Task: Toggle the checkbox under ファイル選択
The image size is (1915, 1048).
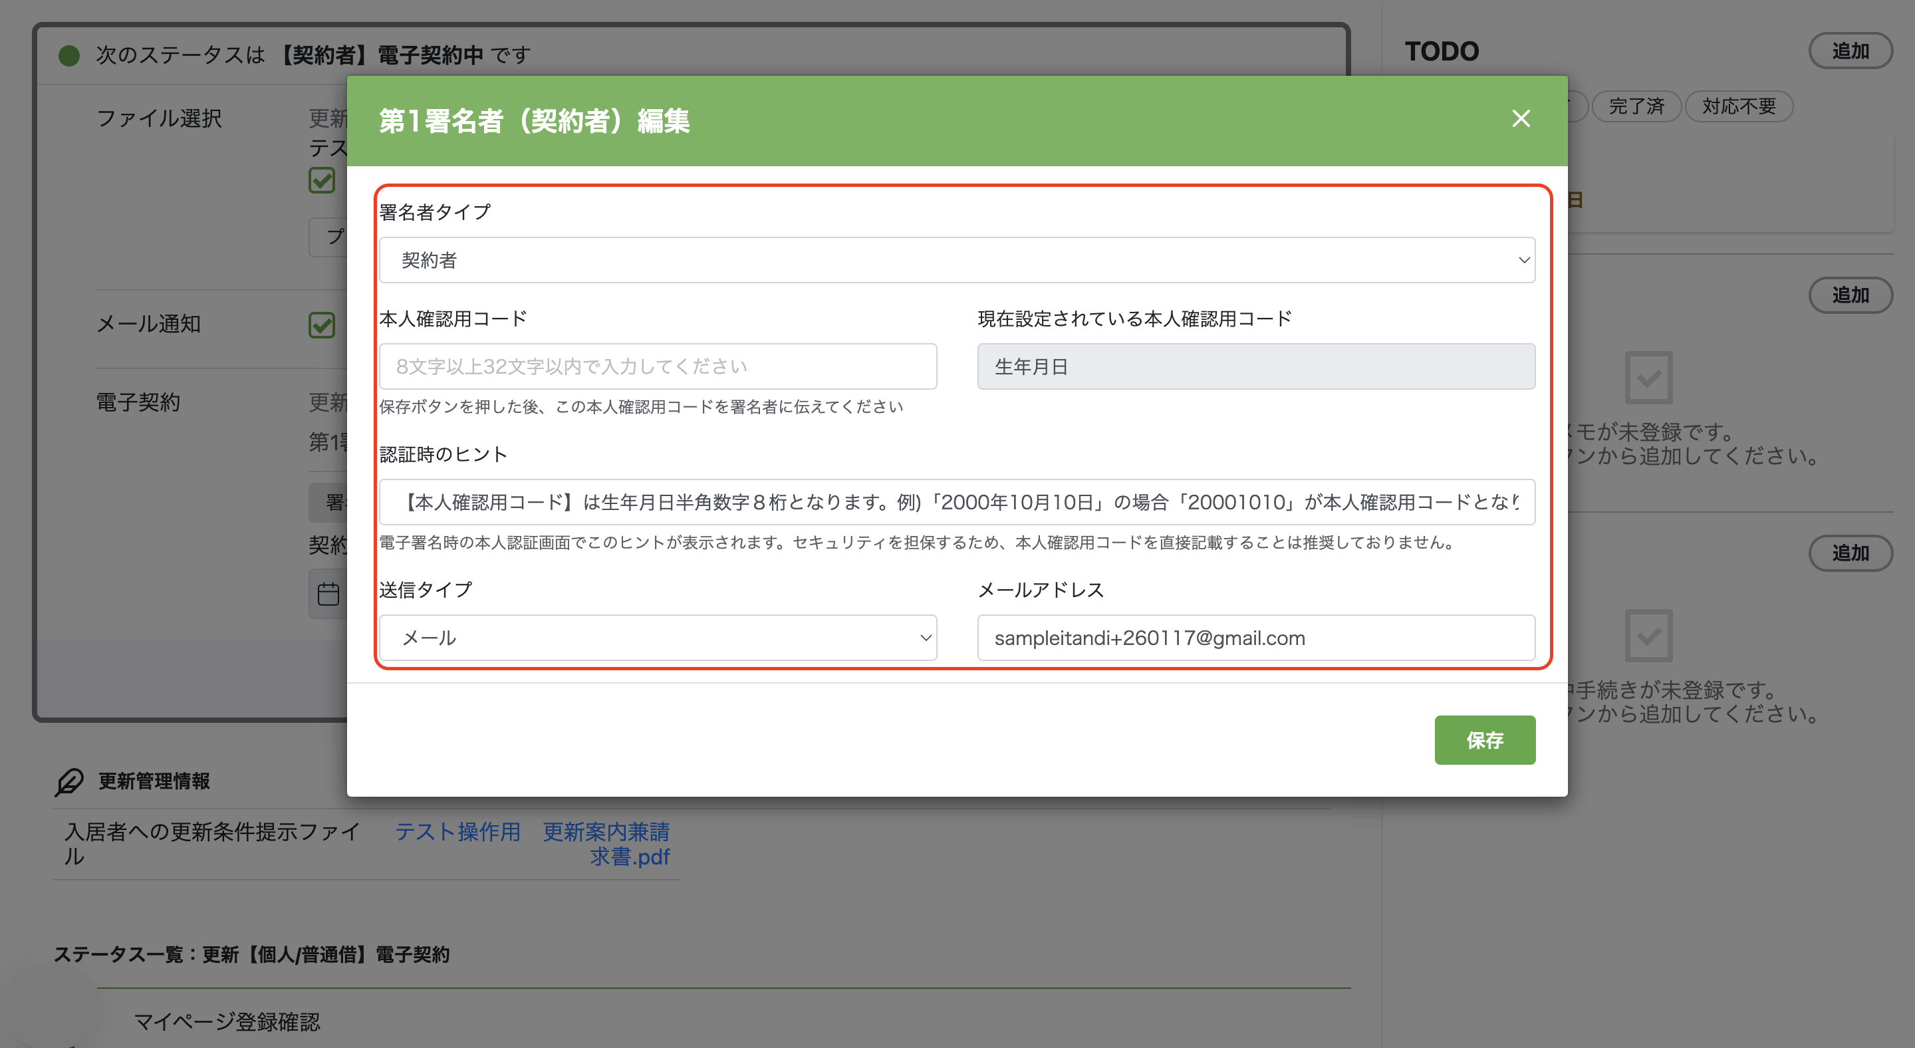Action: tap(322, 180)
